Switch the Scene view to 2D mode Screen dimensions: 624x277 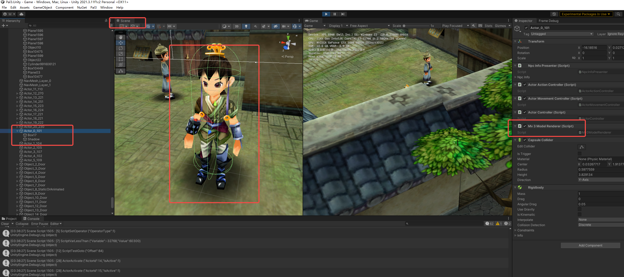tap(236, 26)
